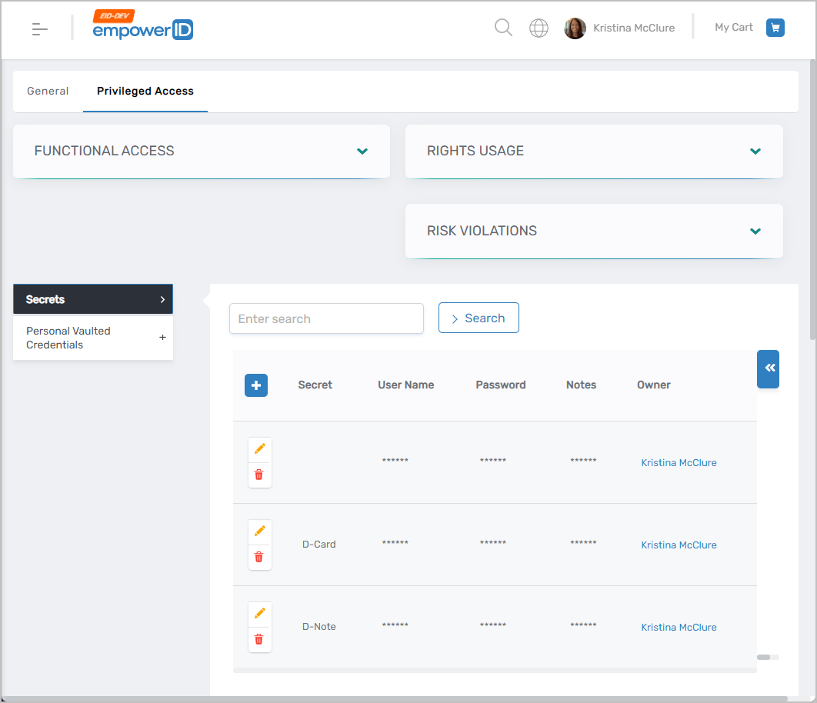Image resolution: width=817 pixels, height=703 pixels.
Task: Switch to the General tab
Action: tap(48, 91)
